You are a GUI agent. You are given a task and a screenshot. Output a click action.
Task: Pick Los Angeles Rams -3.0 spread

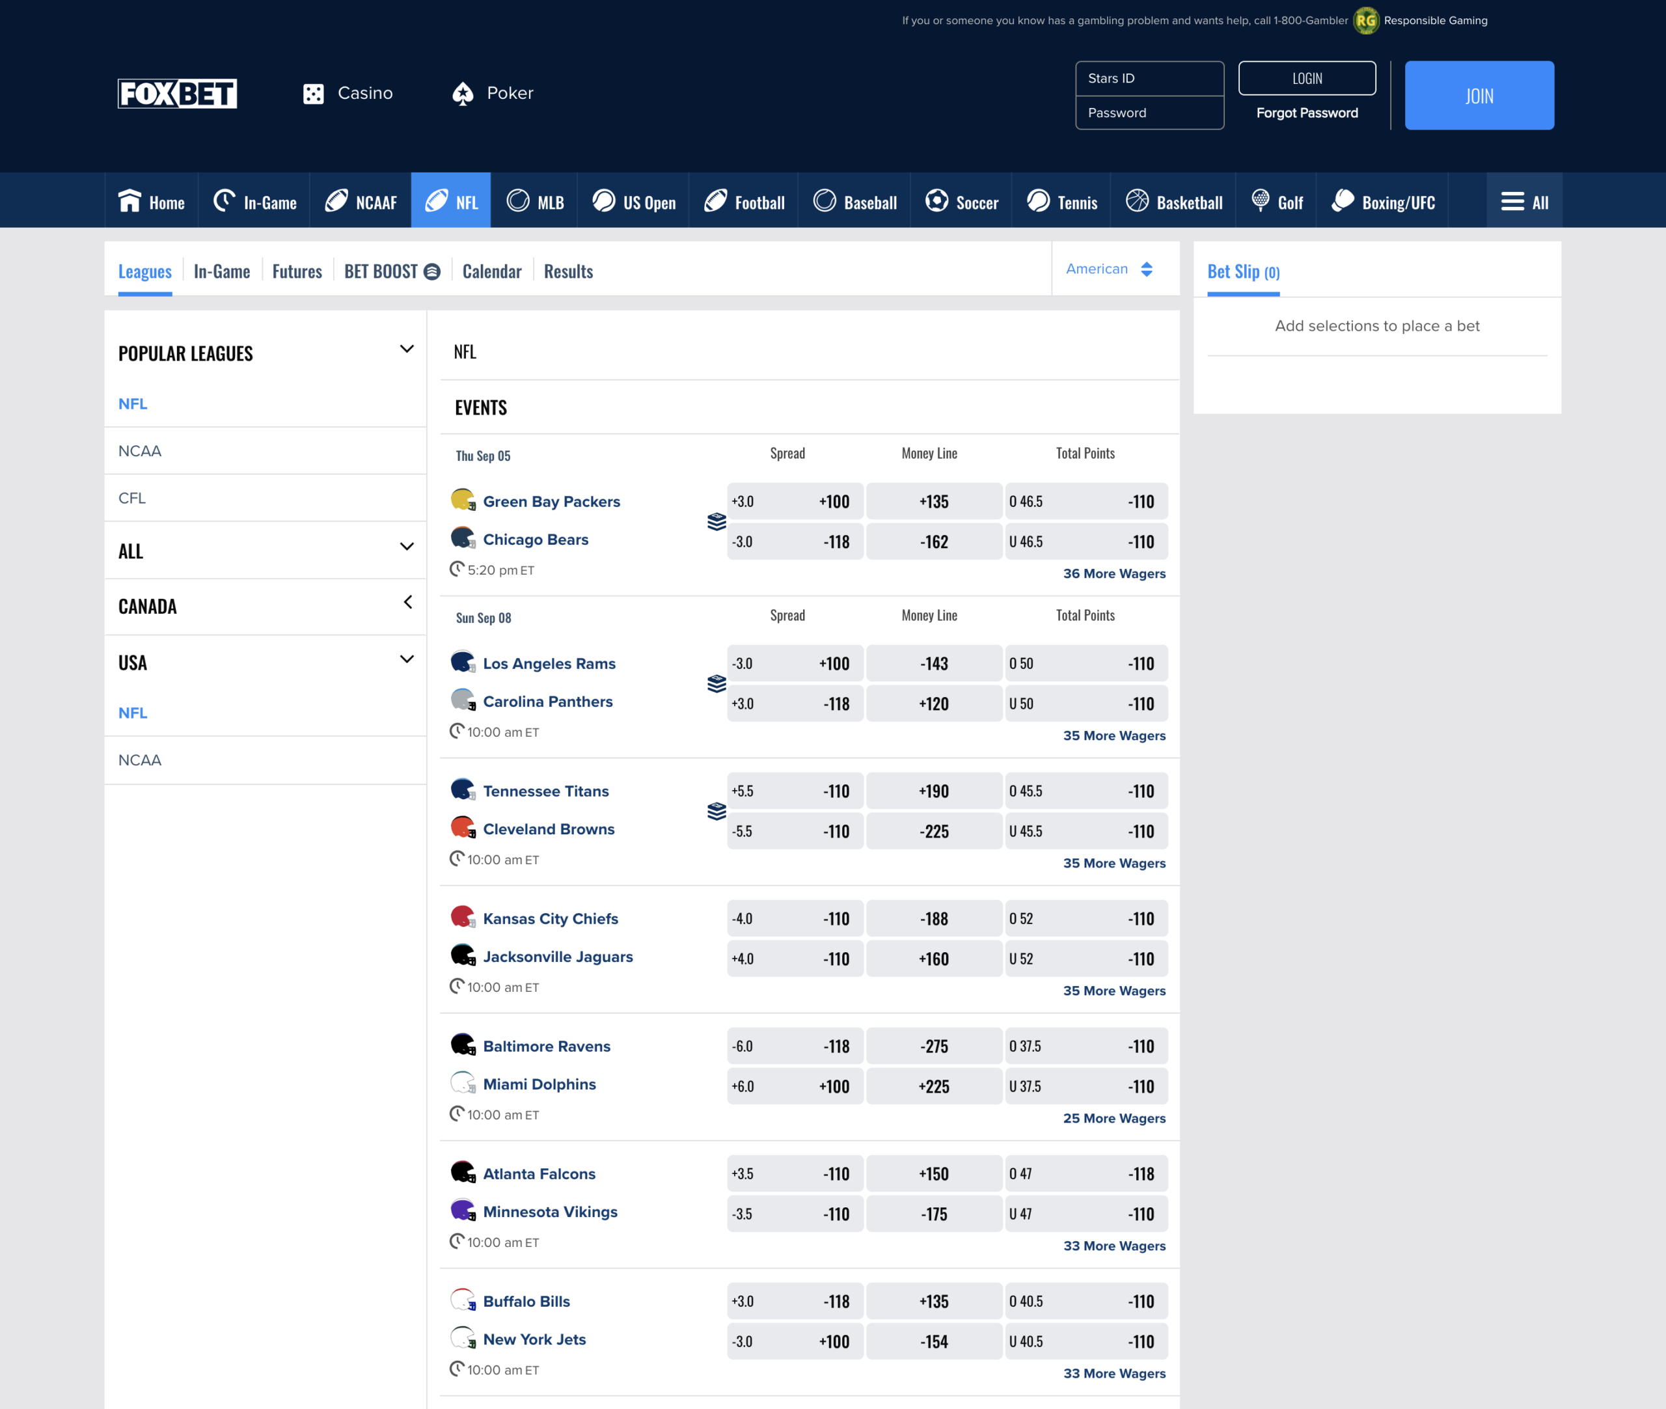coord(795,664)
